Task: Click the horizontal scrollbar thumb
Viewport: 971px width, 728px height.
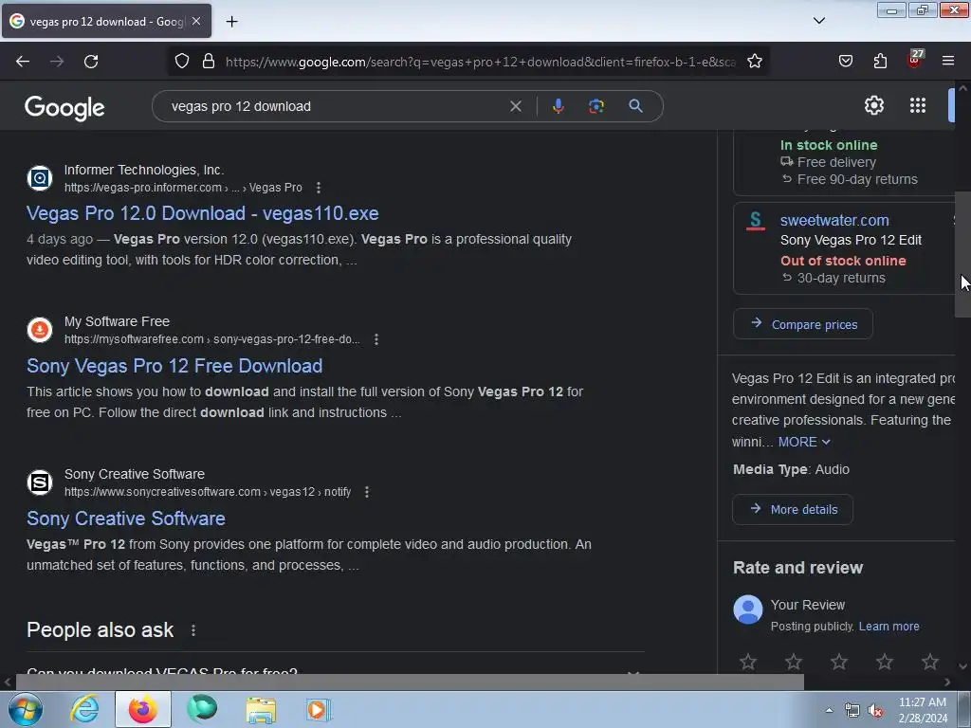Action: click(410, 682)
